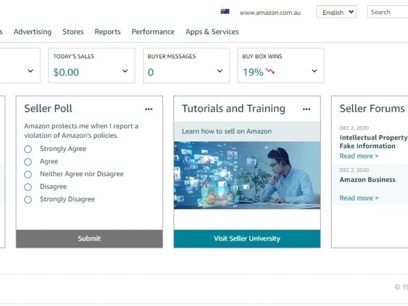Image resolution: width=408 pixels, height=306 pixels.
Task: Click the red downward trend arrow icon
Action: [x=270, y=71]
